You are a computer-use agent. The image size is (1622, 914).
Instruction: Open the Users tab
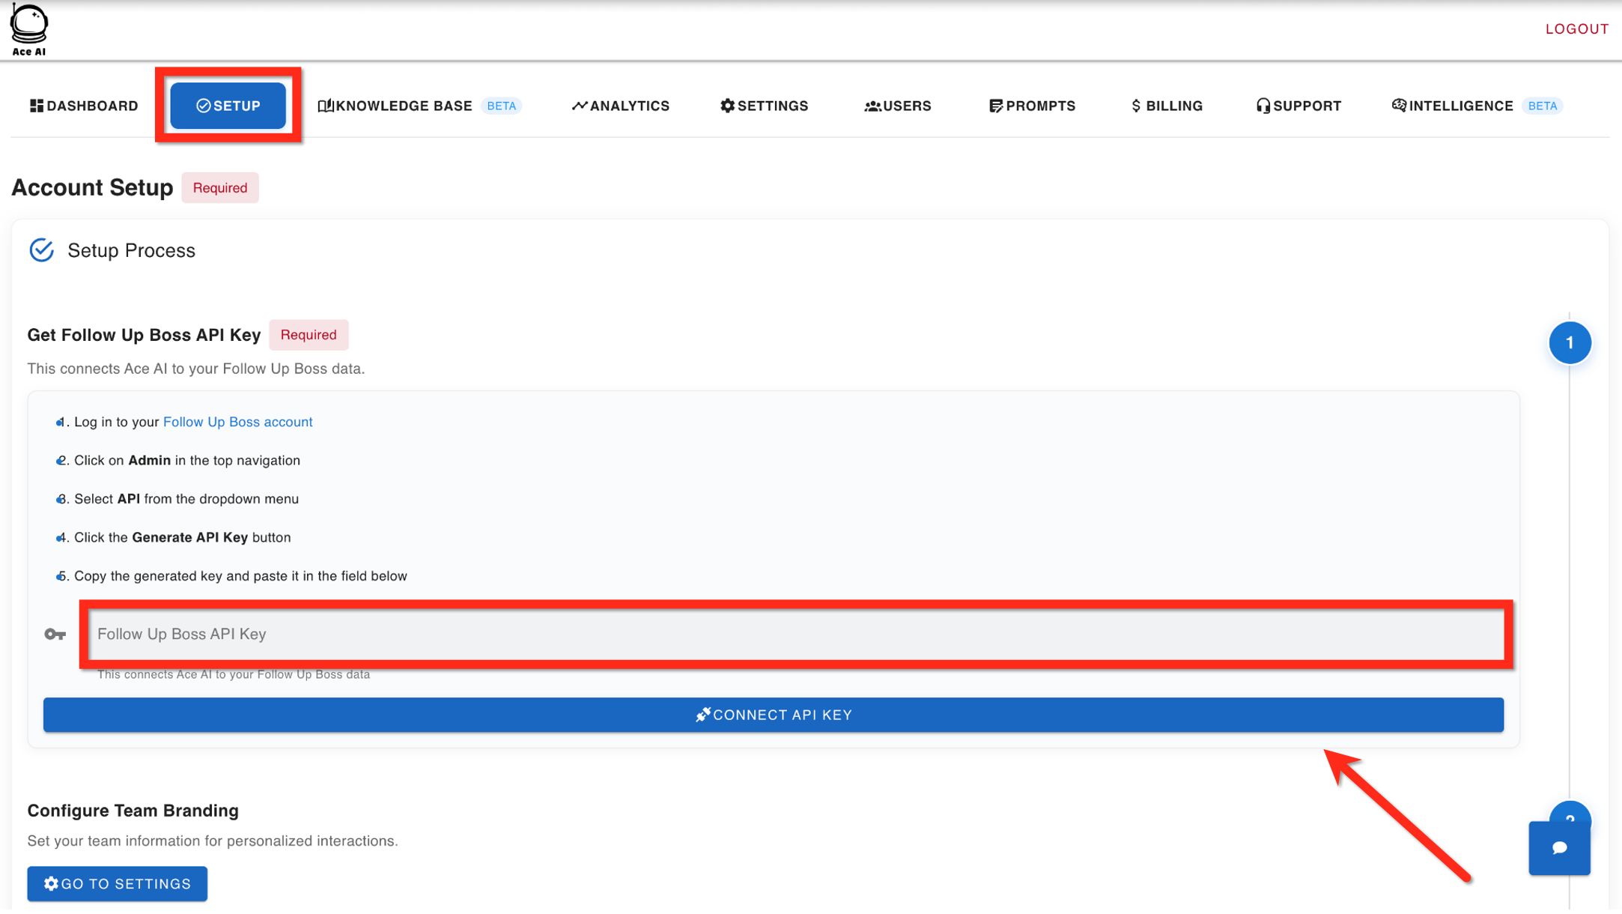point(898,106)
